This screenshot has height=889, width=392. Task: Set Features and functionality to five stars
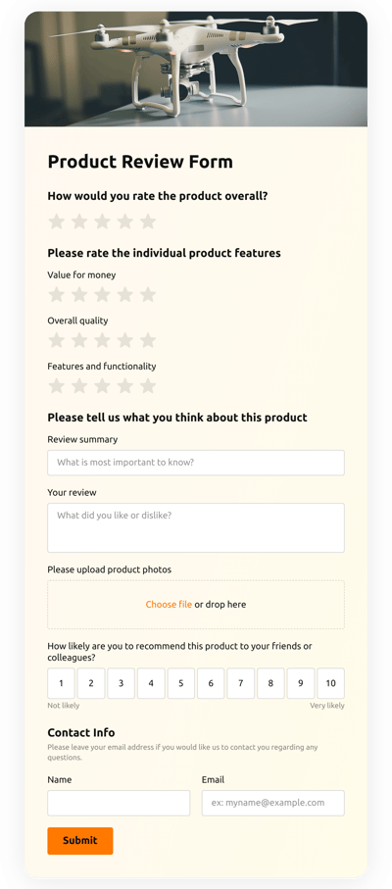tap(148, 386)
